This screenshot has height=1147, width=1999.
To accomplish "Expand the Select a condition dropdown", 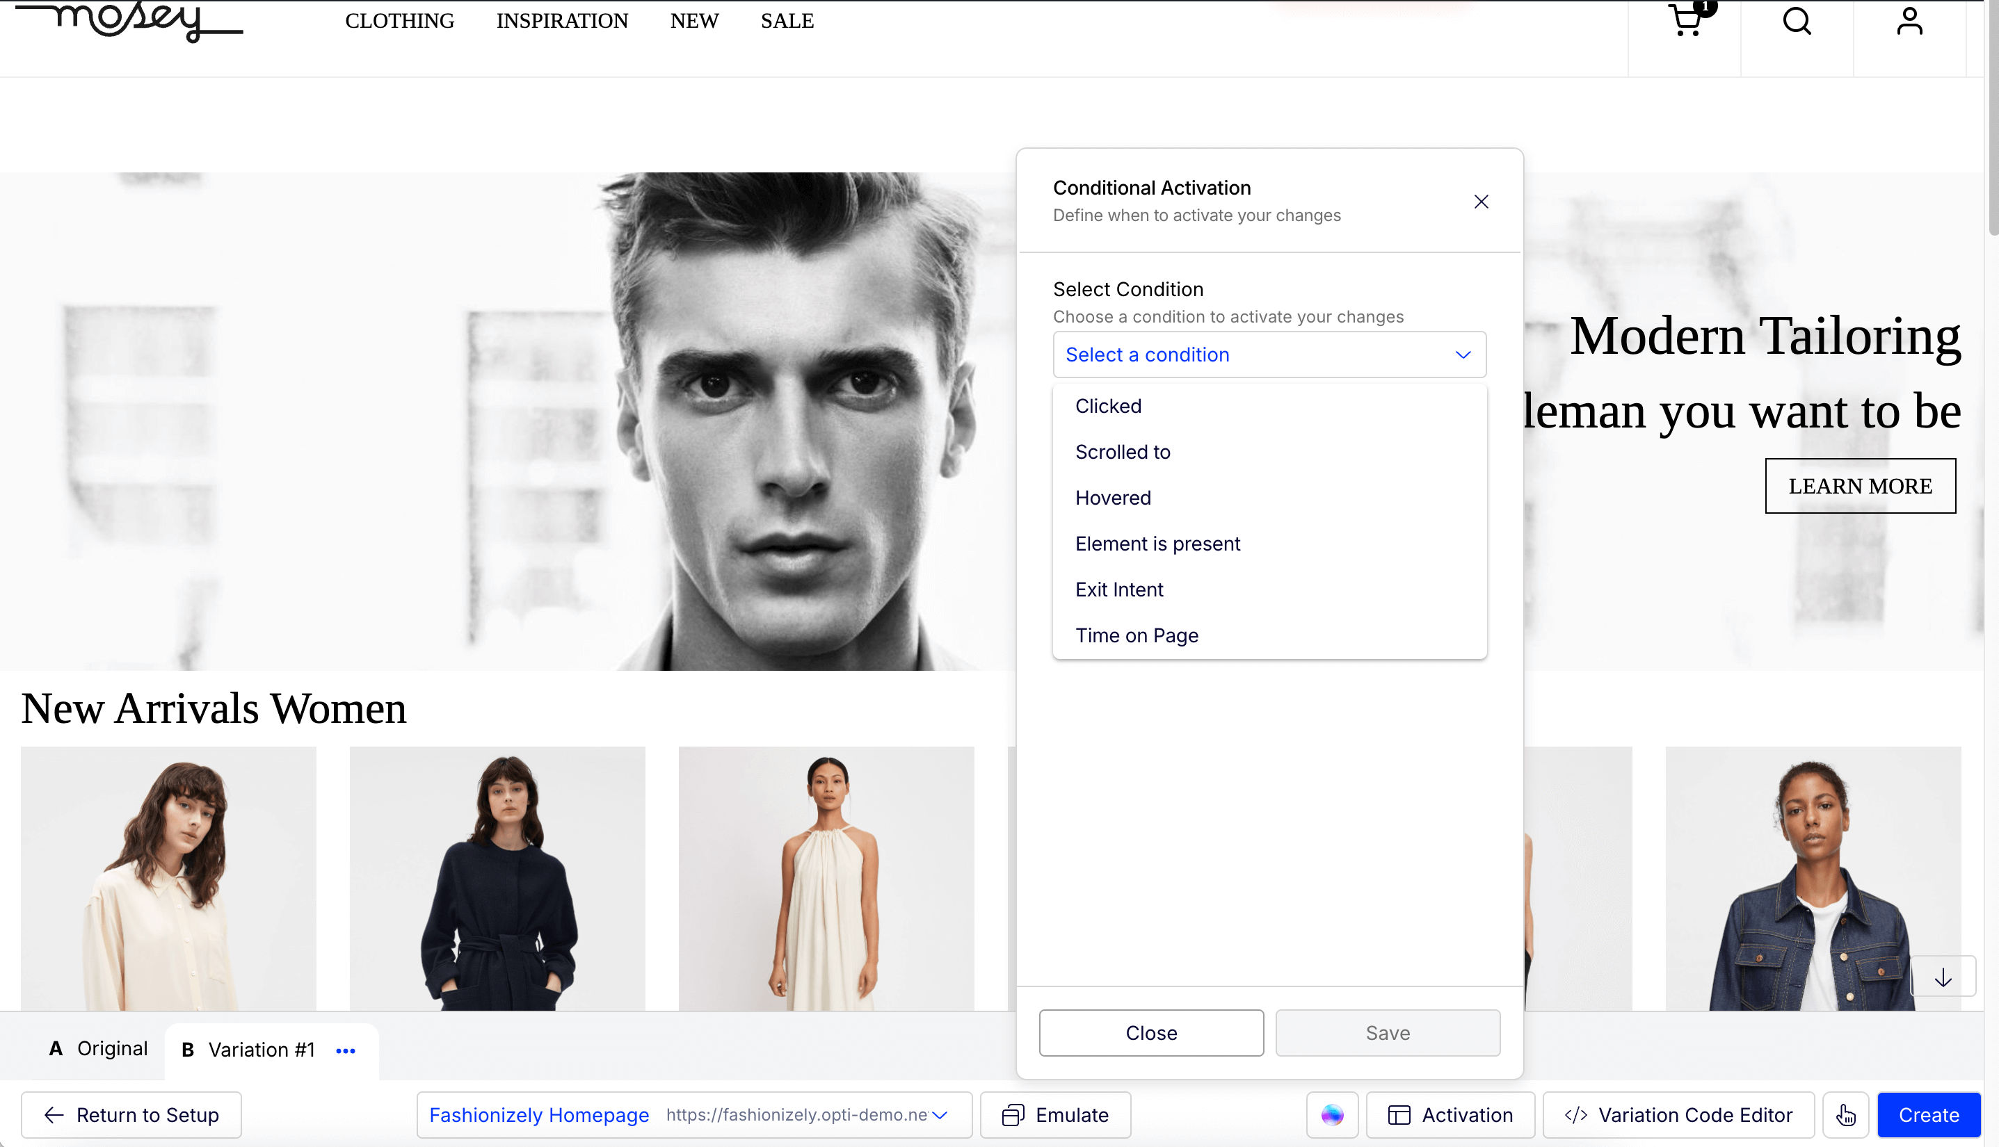I will (x=1269, y=355).
